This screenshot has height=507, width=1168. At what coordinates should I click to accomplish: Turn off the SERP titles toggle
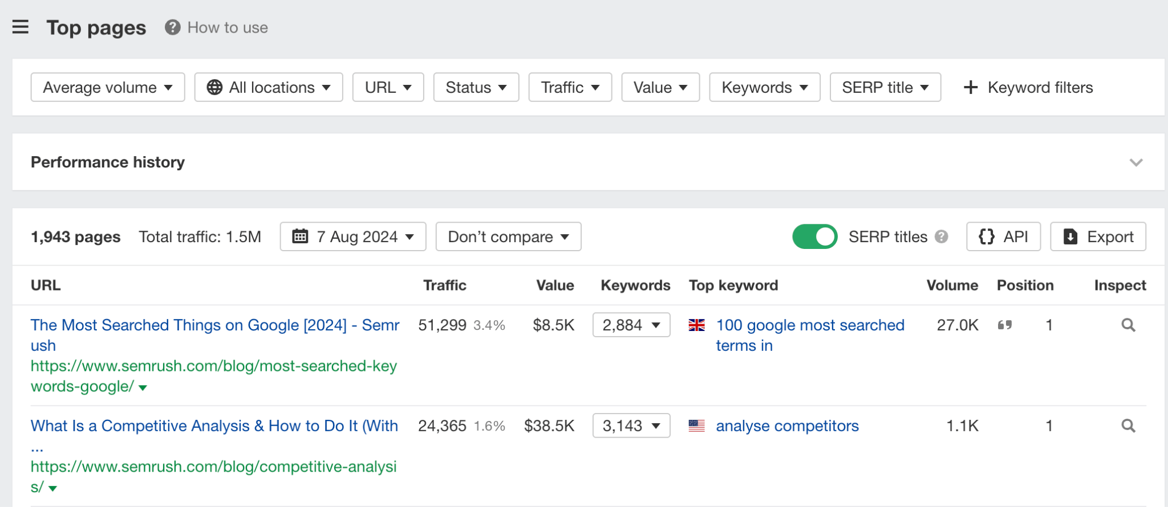[x=814, y=236]
